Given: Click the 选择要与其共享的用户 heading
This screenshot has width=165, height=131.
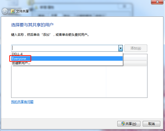Looking at the screenshot, I should [x=32, y=25].
